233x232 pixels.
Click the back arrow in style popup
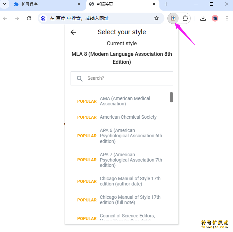(x=73, y=32)
